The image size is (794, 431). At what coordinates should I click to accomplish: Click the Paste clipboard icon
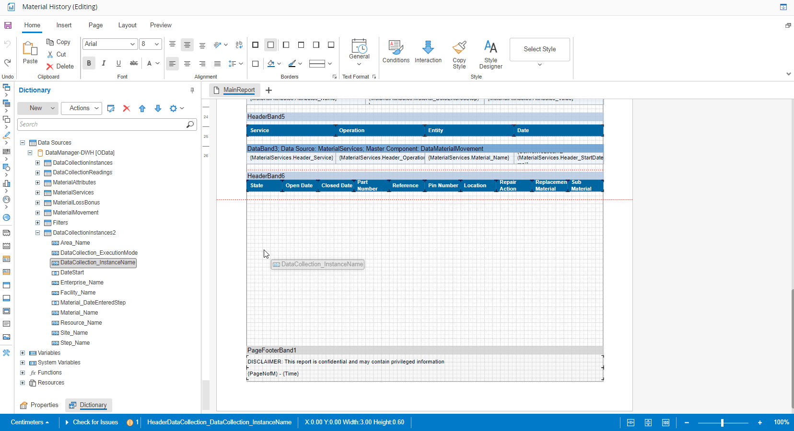pos(30,48)
